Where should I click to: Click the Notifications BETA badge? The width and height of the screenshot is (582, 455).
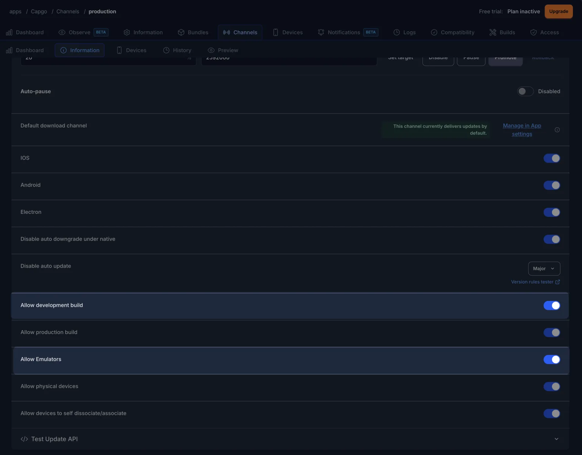[371, 32]
